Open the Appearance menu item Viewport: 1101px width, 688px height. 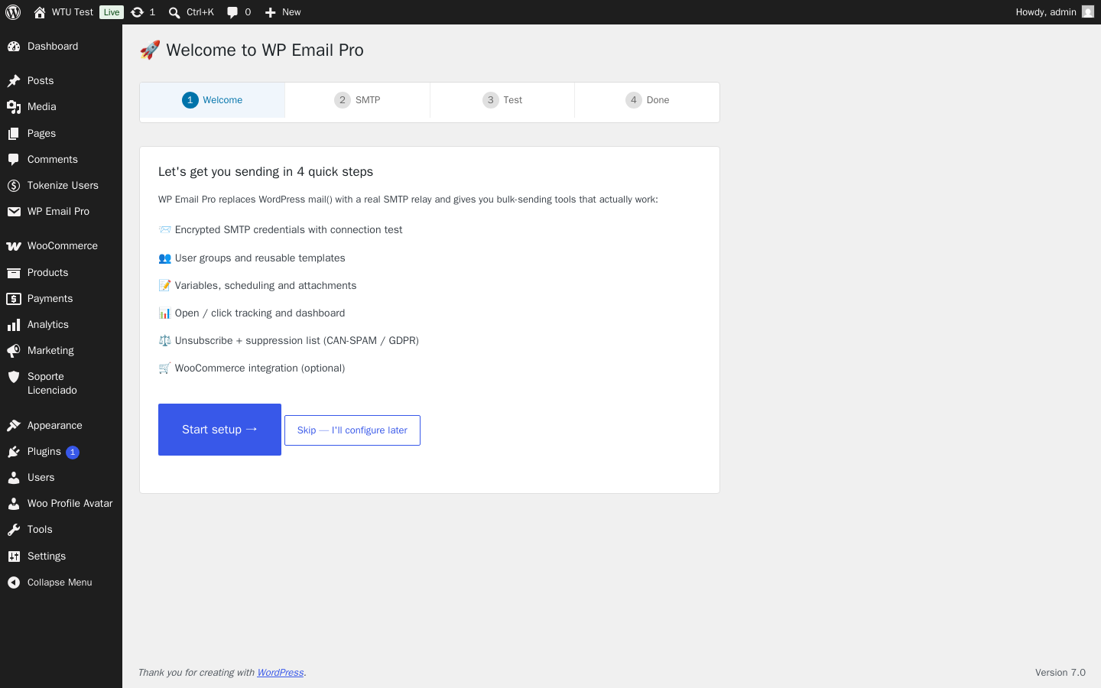(61, 426)
